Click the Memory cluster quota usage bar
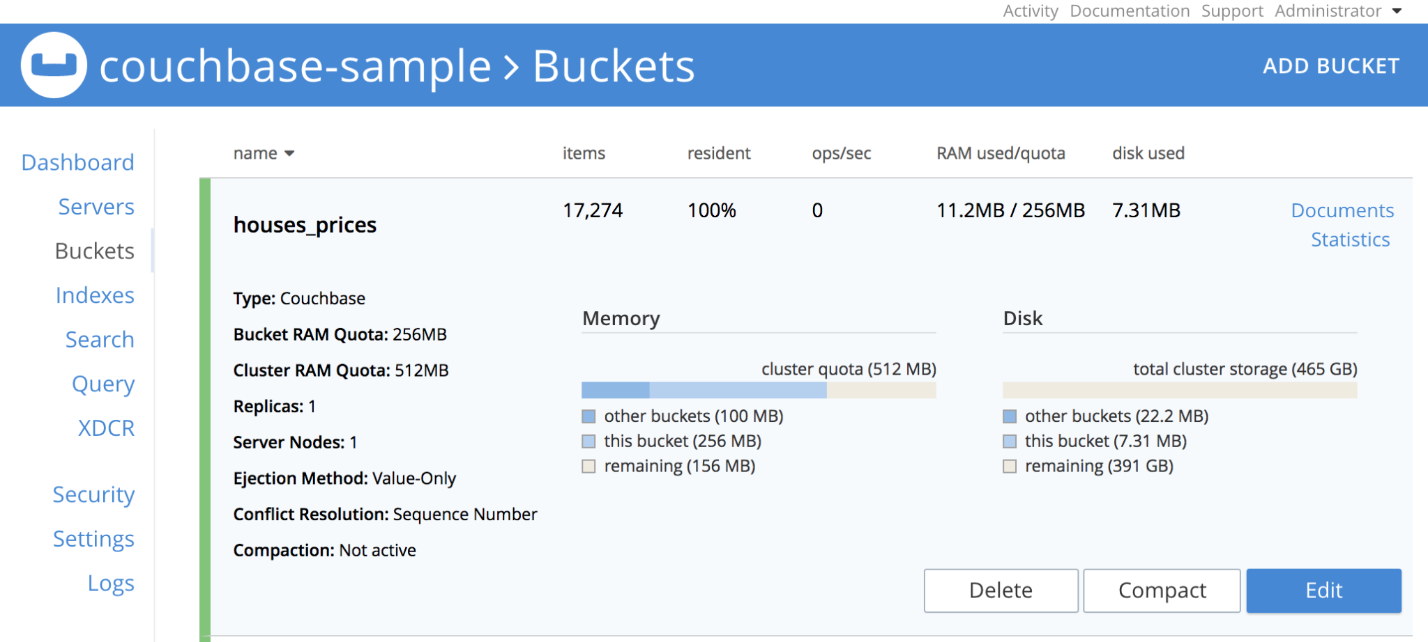1428x642 pixels. coord(759,390)
